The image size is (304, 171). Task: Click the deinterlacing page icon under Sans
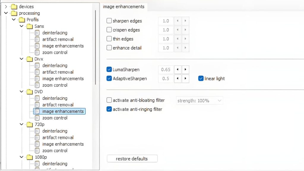(37, 33)
